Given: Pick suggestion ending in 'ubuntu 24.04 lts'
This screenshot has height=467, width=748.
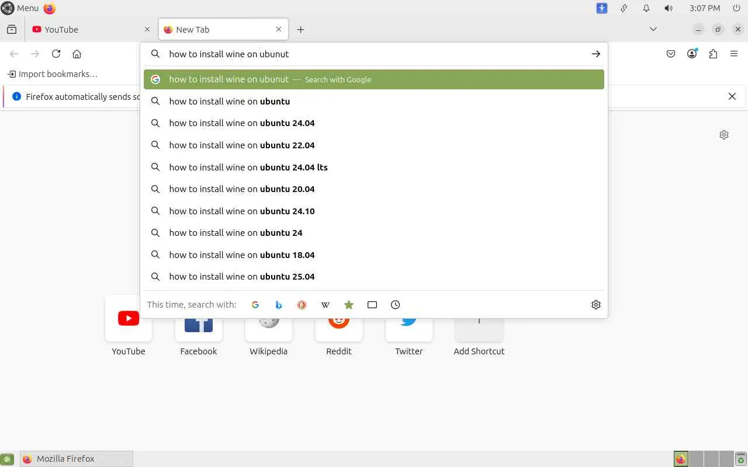Looking at the screenshot, I should click(x=374, y=167).
